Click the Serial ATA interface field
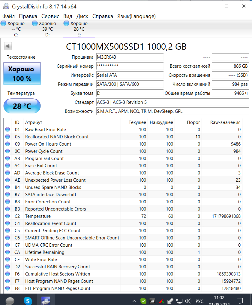The width and height of the screenshot is (252, 305). 130,75
